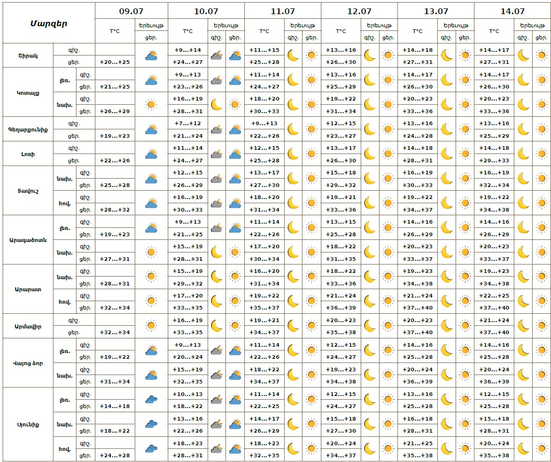Click the Syunik mountains 09.07 cloud icon

click(x=151, y=400)
